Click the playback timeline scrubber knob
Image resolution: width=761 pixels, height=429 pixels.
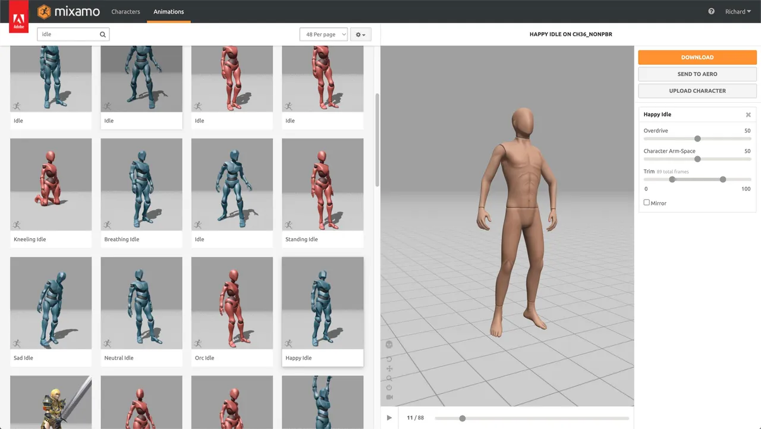click(x=462, y=418)
